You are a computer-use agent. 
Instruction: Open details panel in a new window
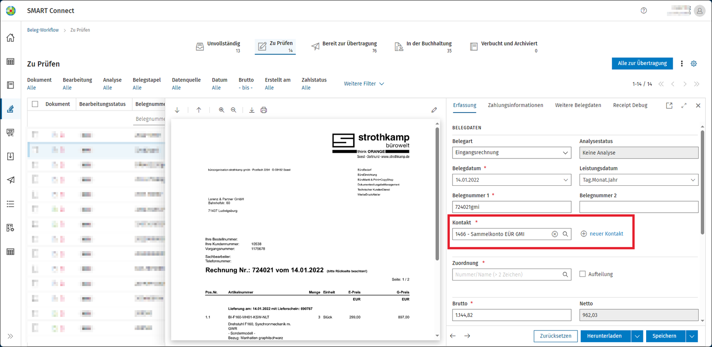pyautogui.click(x=669, y=105)
